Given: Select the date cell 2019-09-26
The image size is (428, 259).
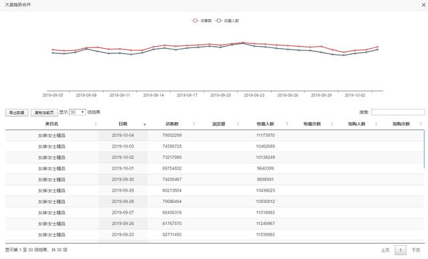Looking at the screenshot, I should click(x=123, y=224).
